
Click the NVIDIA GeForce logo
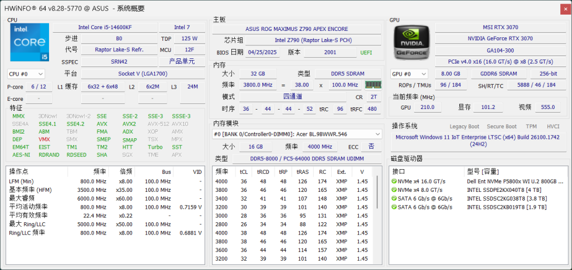pos(412,41)
